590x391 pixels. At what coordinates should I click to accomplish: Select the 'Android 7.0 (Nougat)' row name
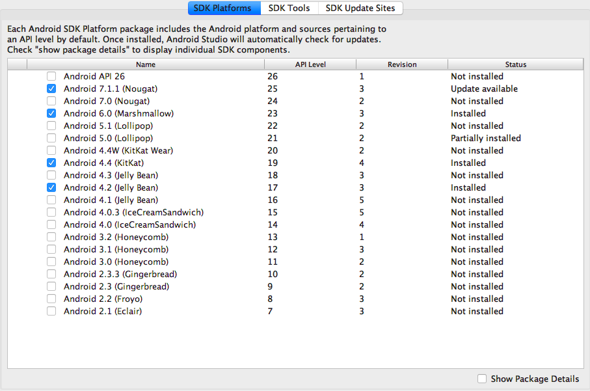coord(107,101)
